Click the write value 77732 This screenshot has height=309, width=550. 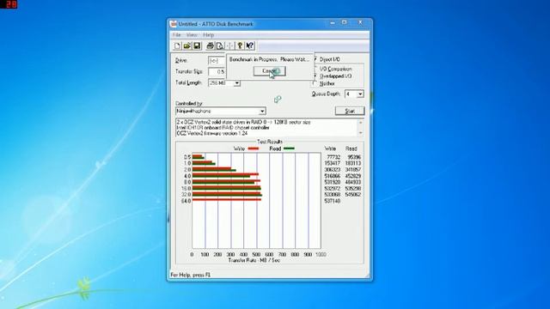click(333, 157)
